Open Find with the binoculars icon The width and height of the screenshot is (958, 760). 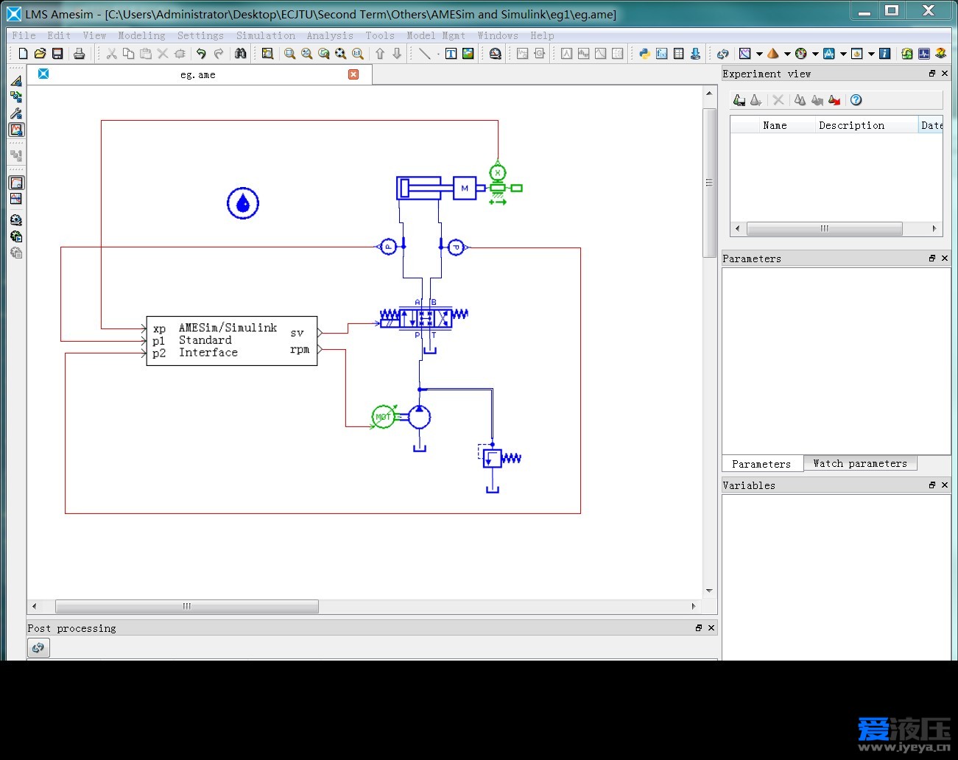pos(240,54)
